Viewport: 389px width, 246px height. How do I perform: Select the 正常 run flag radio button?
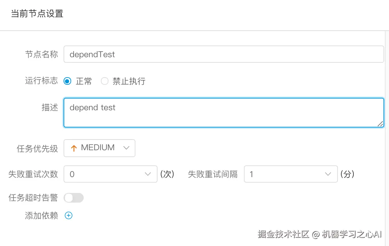click(68, 81)
